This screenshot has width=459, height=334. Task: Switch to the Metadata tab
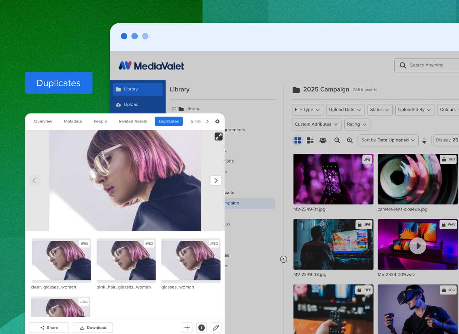(x=73, y=121)
